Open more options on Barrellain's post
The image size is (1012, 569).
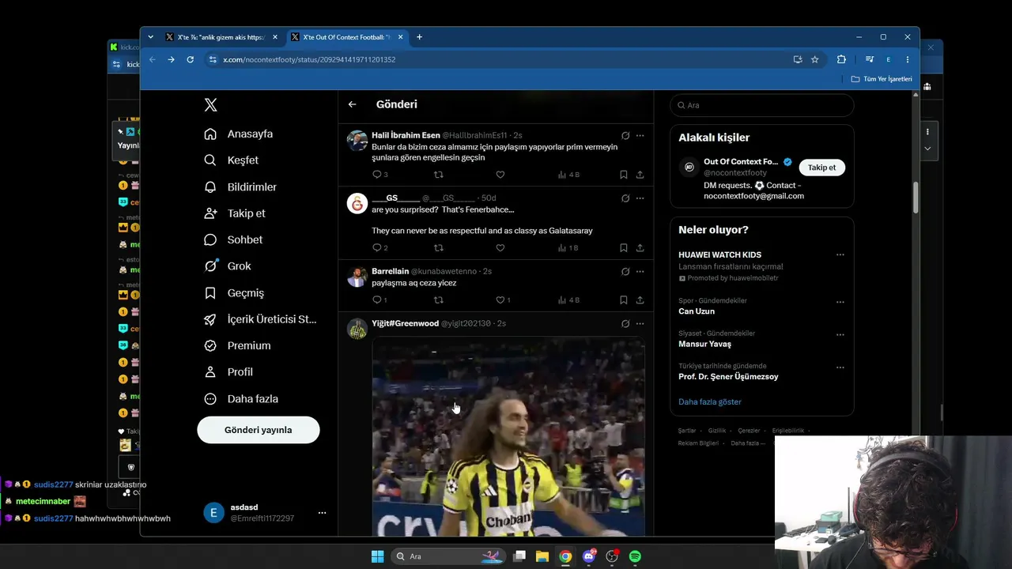tap(640, 271)
